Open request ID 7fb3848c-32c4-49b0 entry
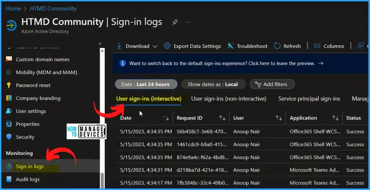The height and width of the screenshot is (190, 370). click(202, 183)
